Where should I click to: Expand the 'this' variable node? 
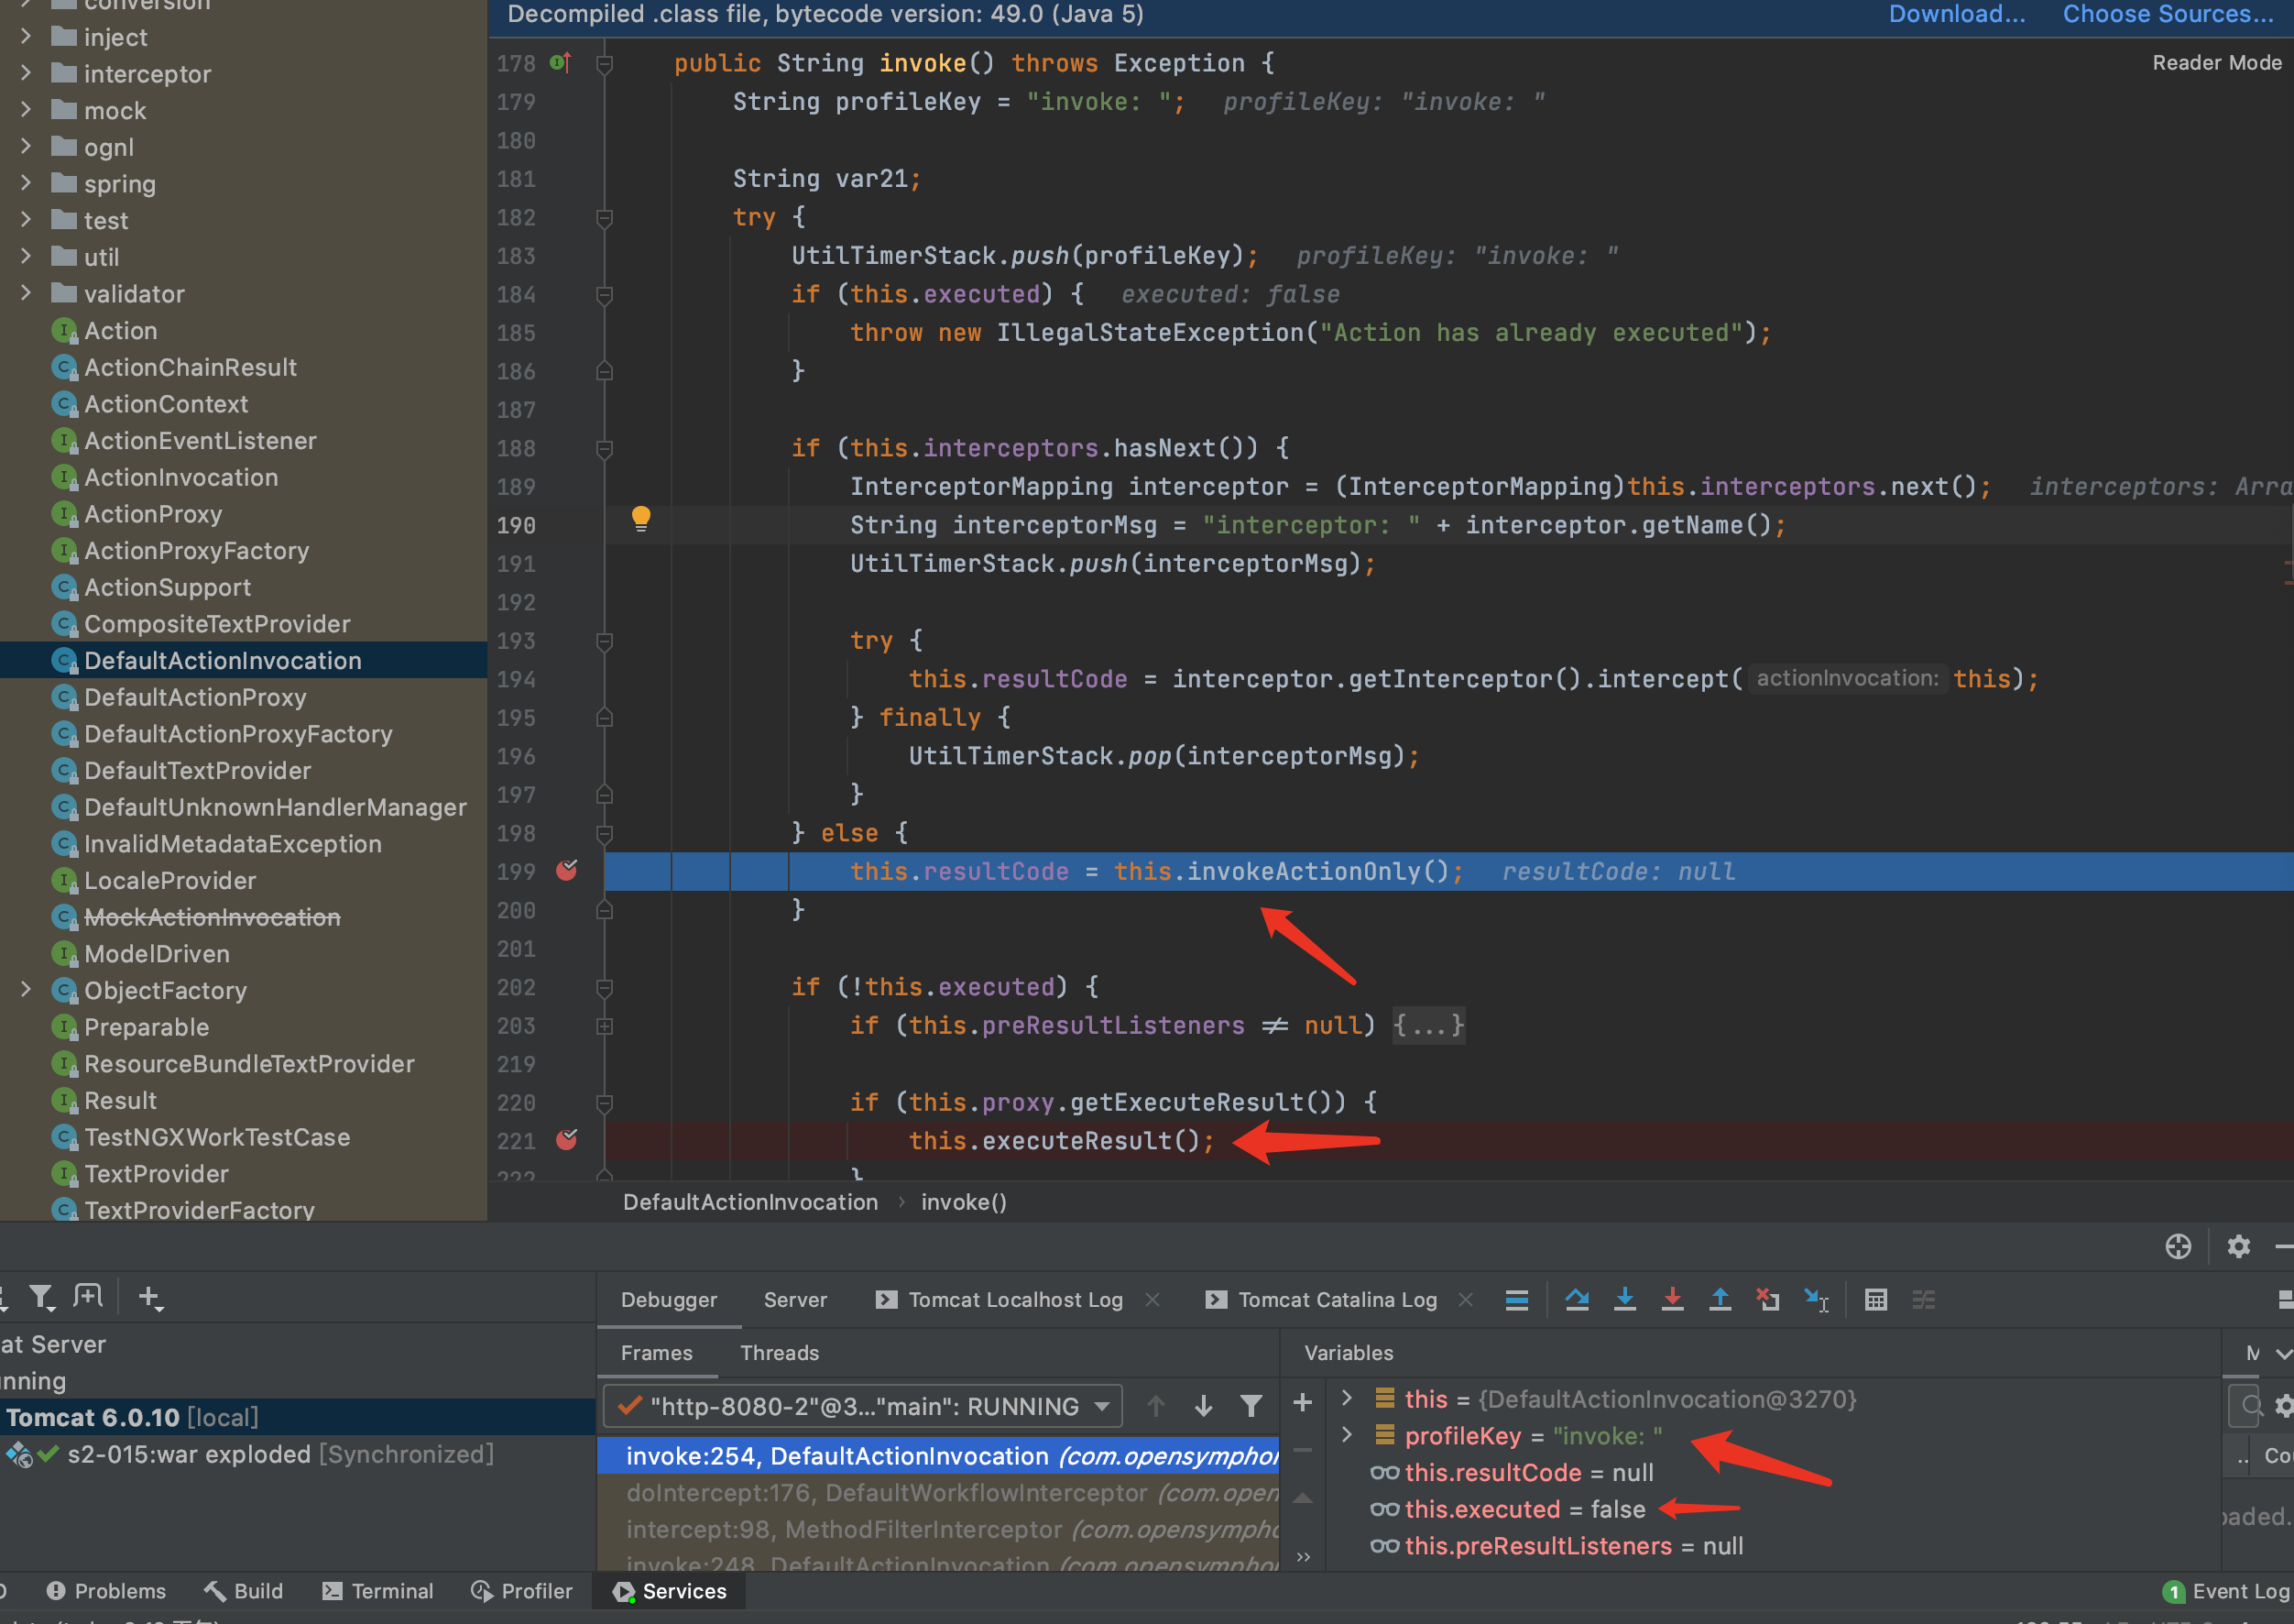[1347, 1398]
